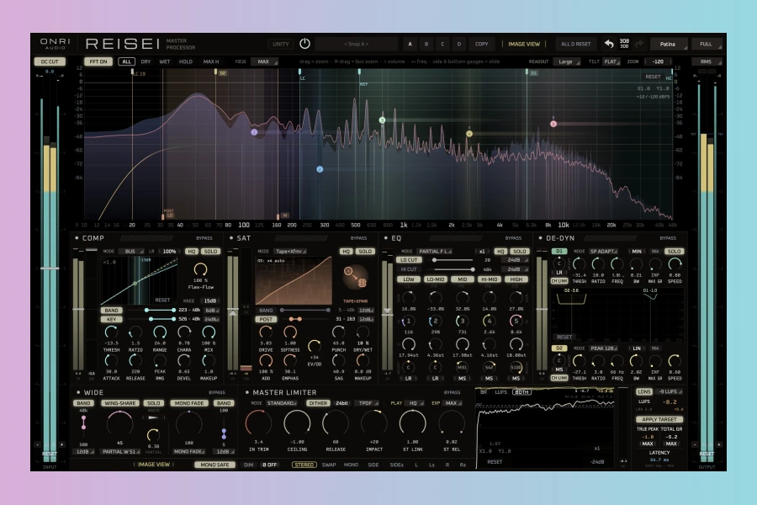Click EQ band 1 frequency knob
Screen dimensions: 757x505
click(x=409, y=321)
